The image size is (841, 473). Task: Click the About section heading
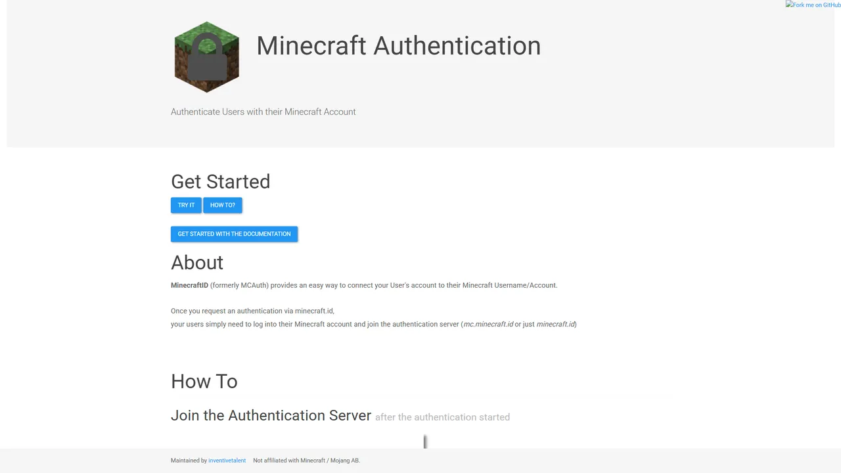197,263
